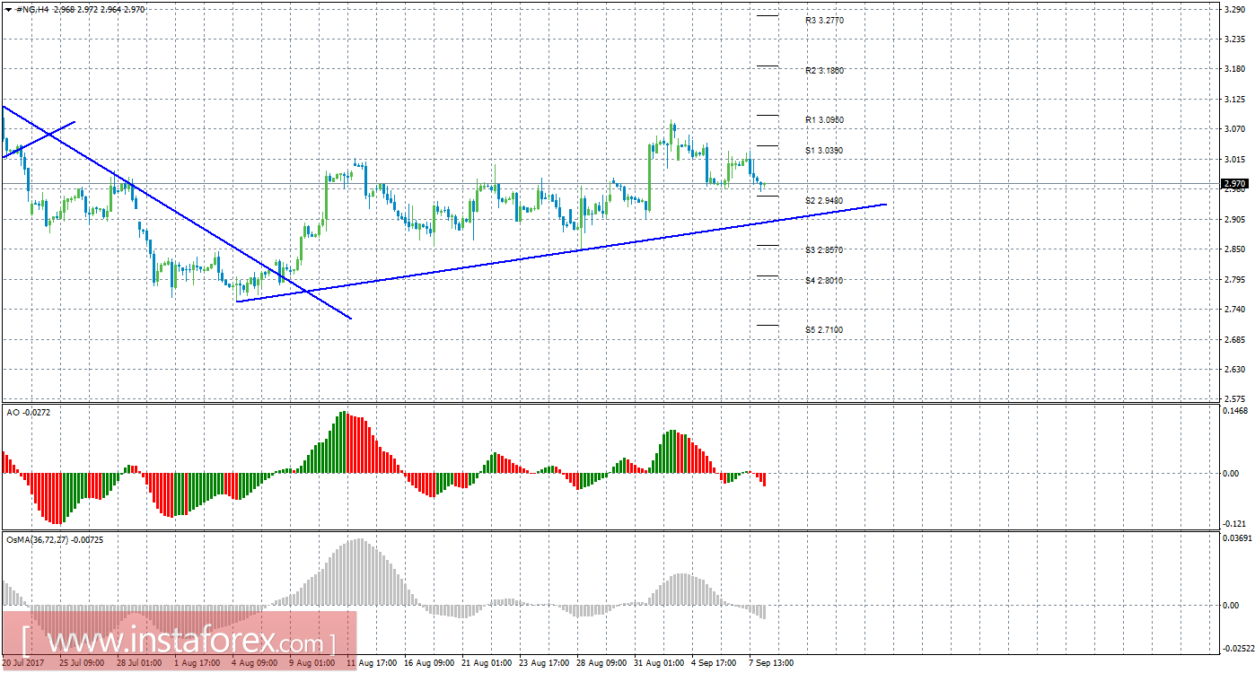Select the 28 Aug 09:00 time label
The height and width of the screenshot is (673, 1255).
(x=600, y=663)
